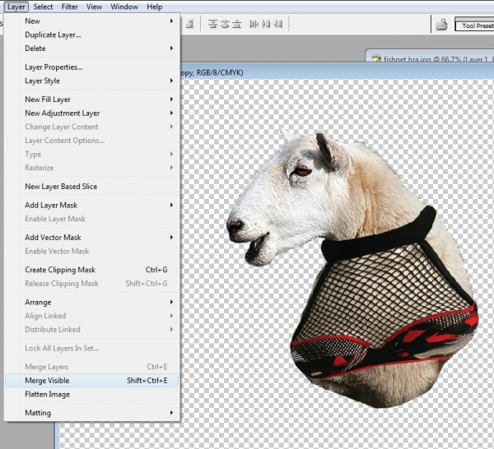Expand the Delete submenu

92,49
